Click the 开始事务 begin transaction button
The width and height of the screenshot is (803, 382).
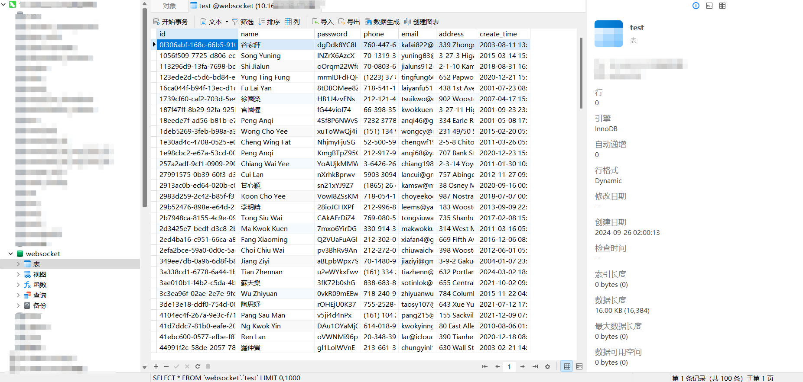tap(171, 22)
